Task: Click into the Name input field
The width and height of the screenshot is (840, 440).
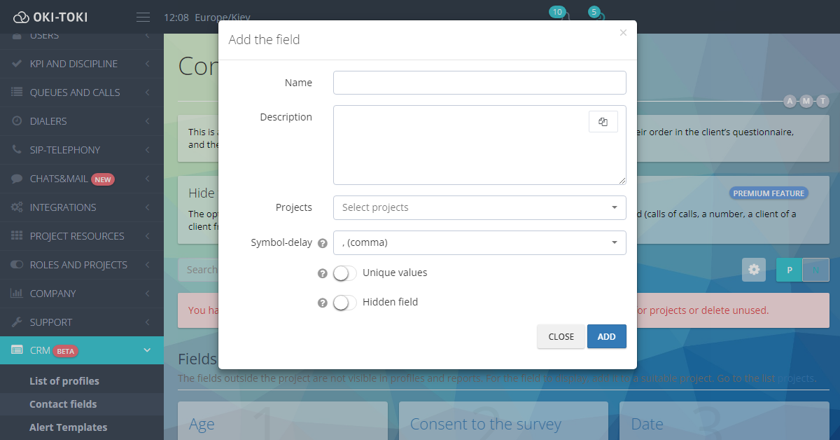Action: (479, 83)
